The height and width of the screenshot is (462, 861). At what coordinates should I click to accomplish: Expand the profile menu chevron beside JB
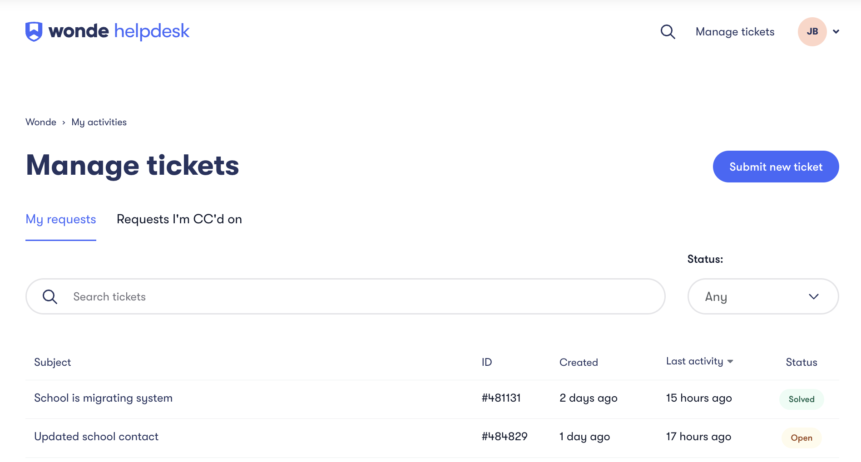point(836,32)
